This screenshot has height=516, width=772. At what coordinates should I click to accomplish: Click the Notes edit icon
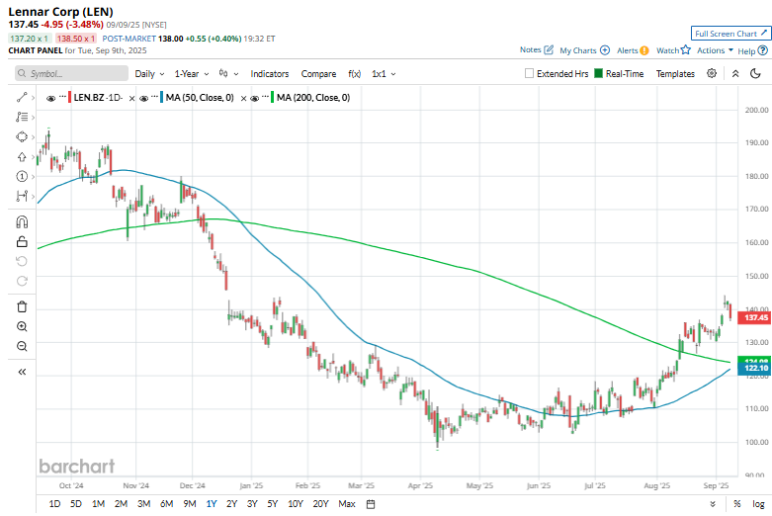(549, 49)
